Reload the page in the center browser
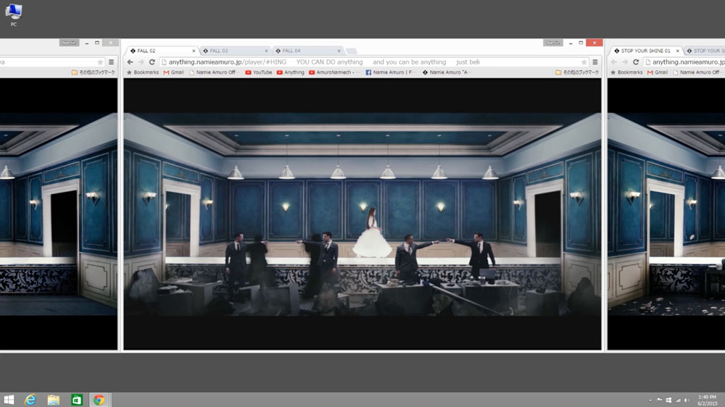The height and width of the screenshot is (407, 725). [152, 62]
